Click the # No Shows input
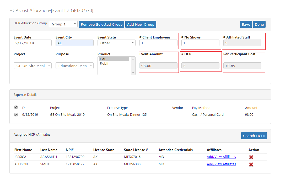Screen dimensions: 291x187 pos(200,43)
